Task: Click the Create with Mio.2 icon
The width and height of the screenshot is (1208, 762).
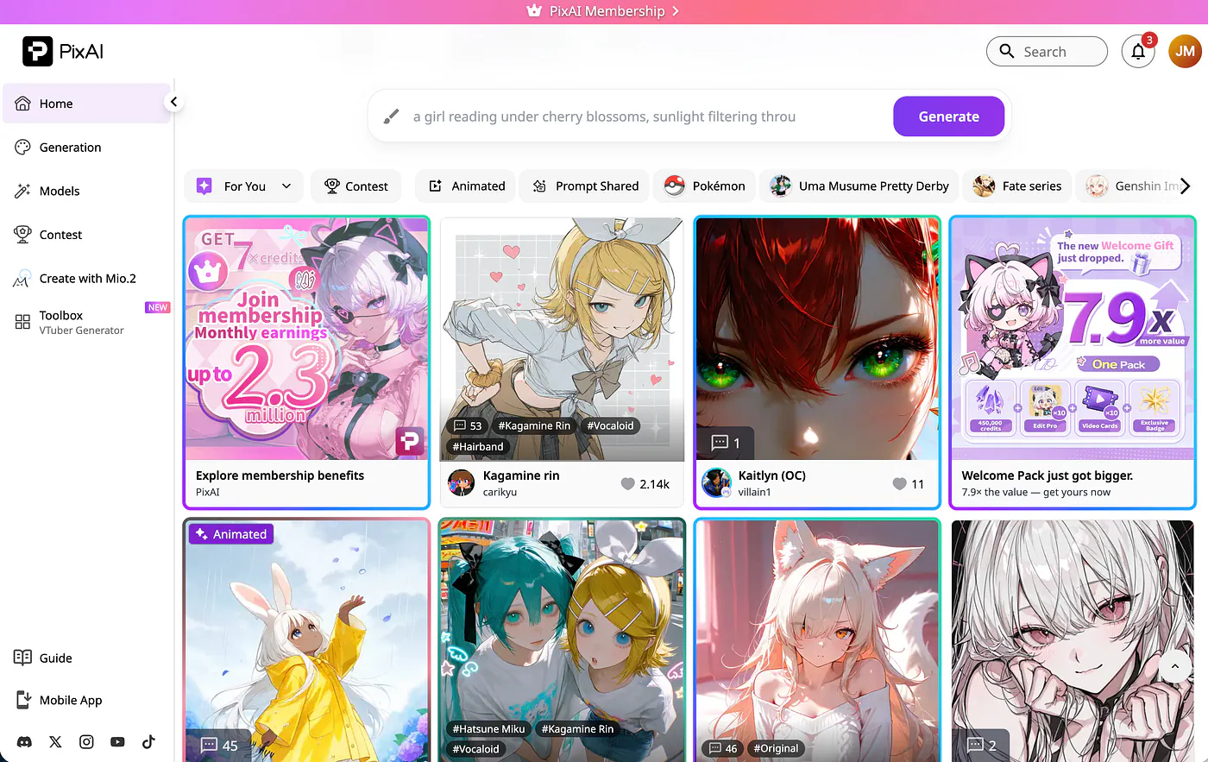Action: (23, 279)
